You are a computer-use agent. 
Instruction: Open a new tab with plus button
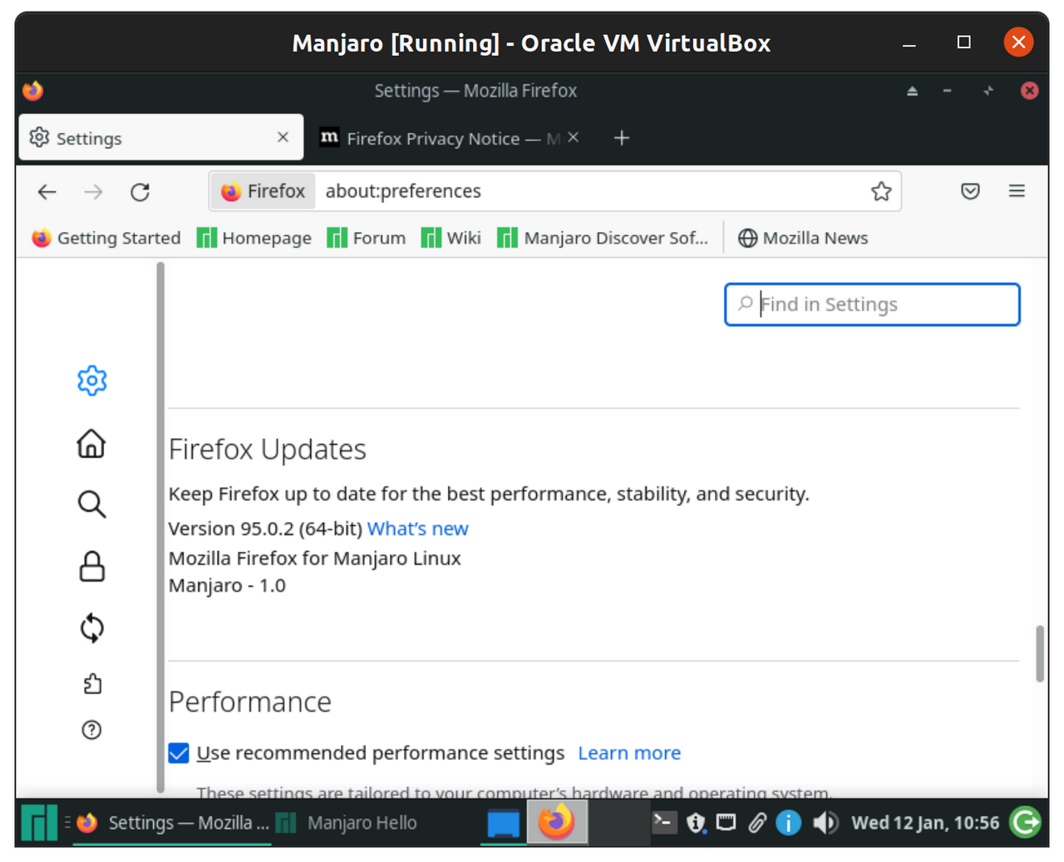[x=622, y=138]
